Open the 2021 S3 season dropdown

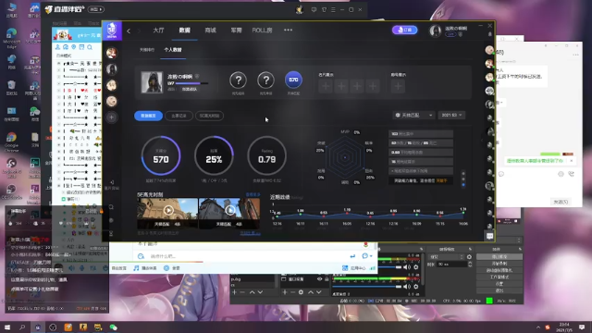pyautogui.click(x=451, y=115)
